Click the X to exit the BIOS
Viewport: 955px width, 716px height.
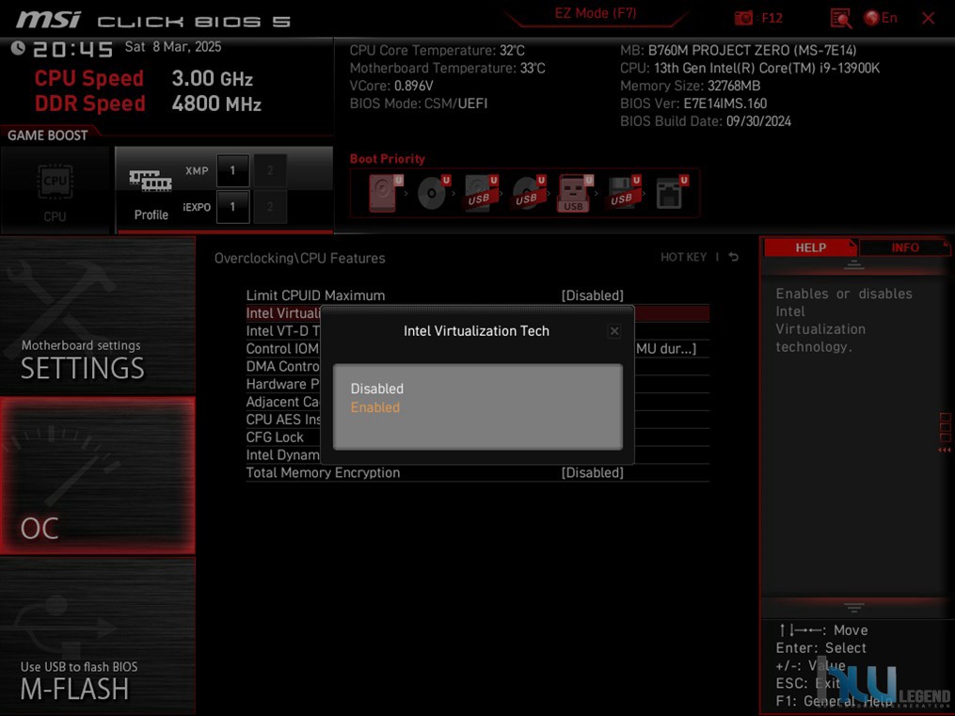click(x=929, y=18)
